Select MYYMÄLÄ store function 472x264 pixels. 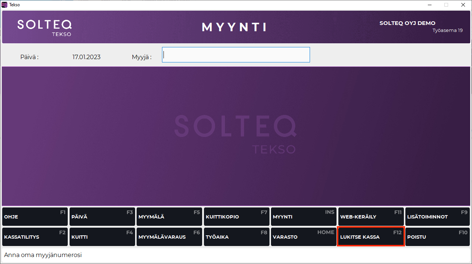(169, 217)
